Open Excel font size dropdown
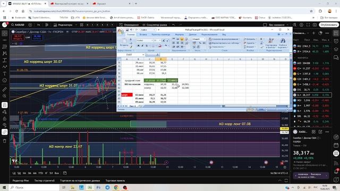The width and height of the screenshot is (340, 191). coord(160,40)
